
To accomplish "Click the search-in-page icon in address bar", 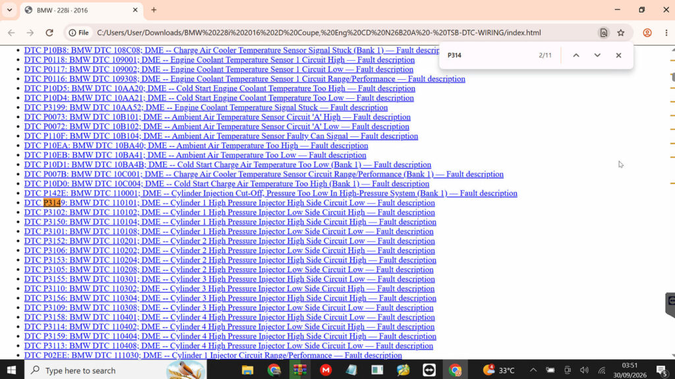I will [604, 33].
